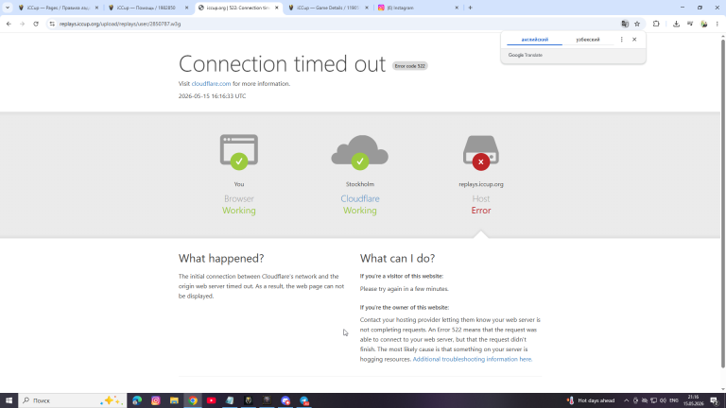Screen dimensions: 726x408
Task: Open YouTube app from taskbar
Action: [211, 400]
